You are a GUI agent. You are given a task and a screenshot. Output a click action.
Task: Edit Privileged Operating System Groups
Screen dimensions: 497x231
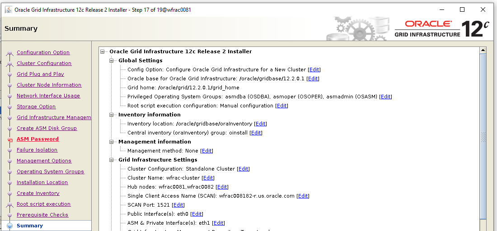(x=385, y=97)
